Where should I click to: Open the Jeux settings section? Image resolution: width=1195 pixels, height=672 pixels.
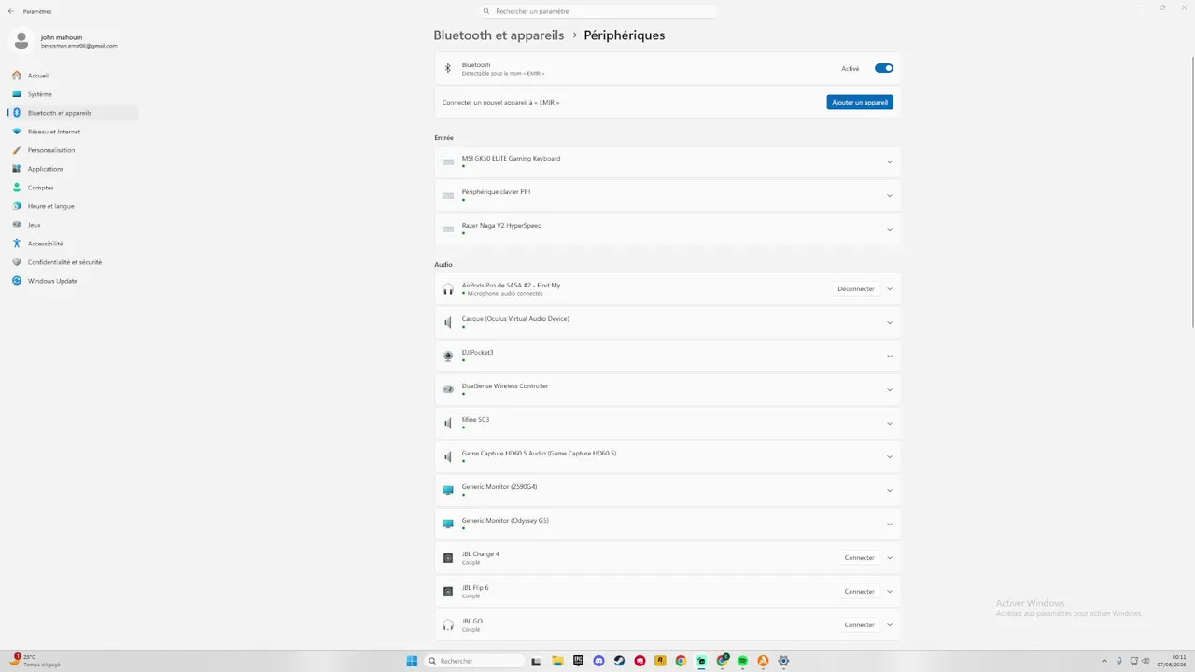[73, 225]
